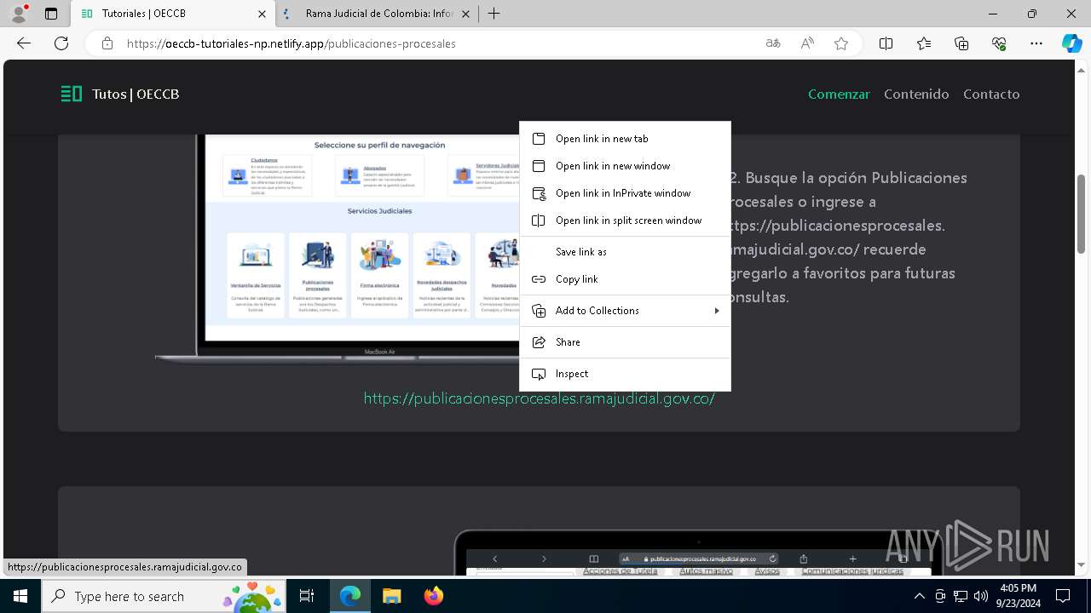Choose Open link in split screen window

click(x=625, y=221)
